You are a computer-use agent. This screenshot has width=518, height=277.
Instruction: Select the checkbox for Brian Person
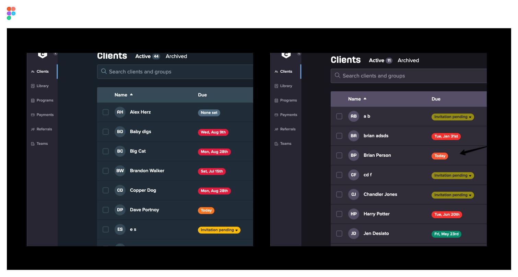[x=339, y=155]
